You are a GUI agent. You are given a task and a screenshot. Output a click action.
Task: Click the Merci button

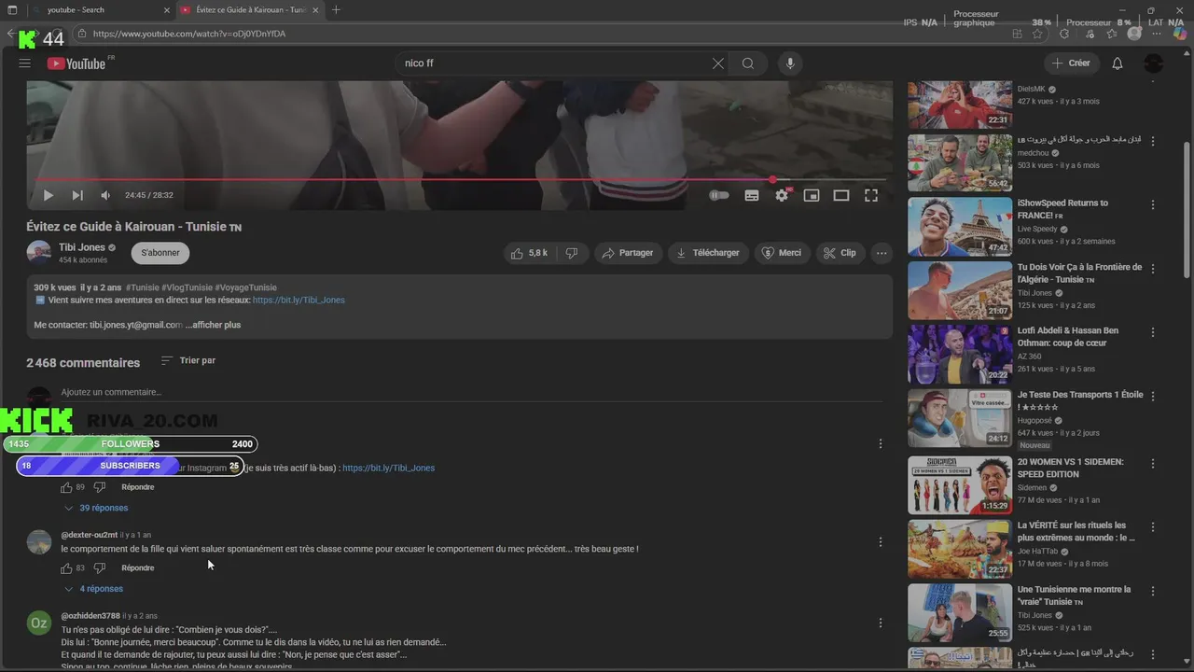coord(782,253)
